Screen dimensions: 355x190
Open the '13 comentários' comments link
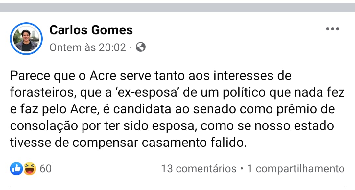[x=199, y=169]
